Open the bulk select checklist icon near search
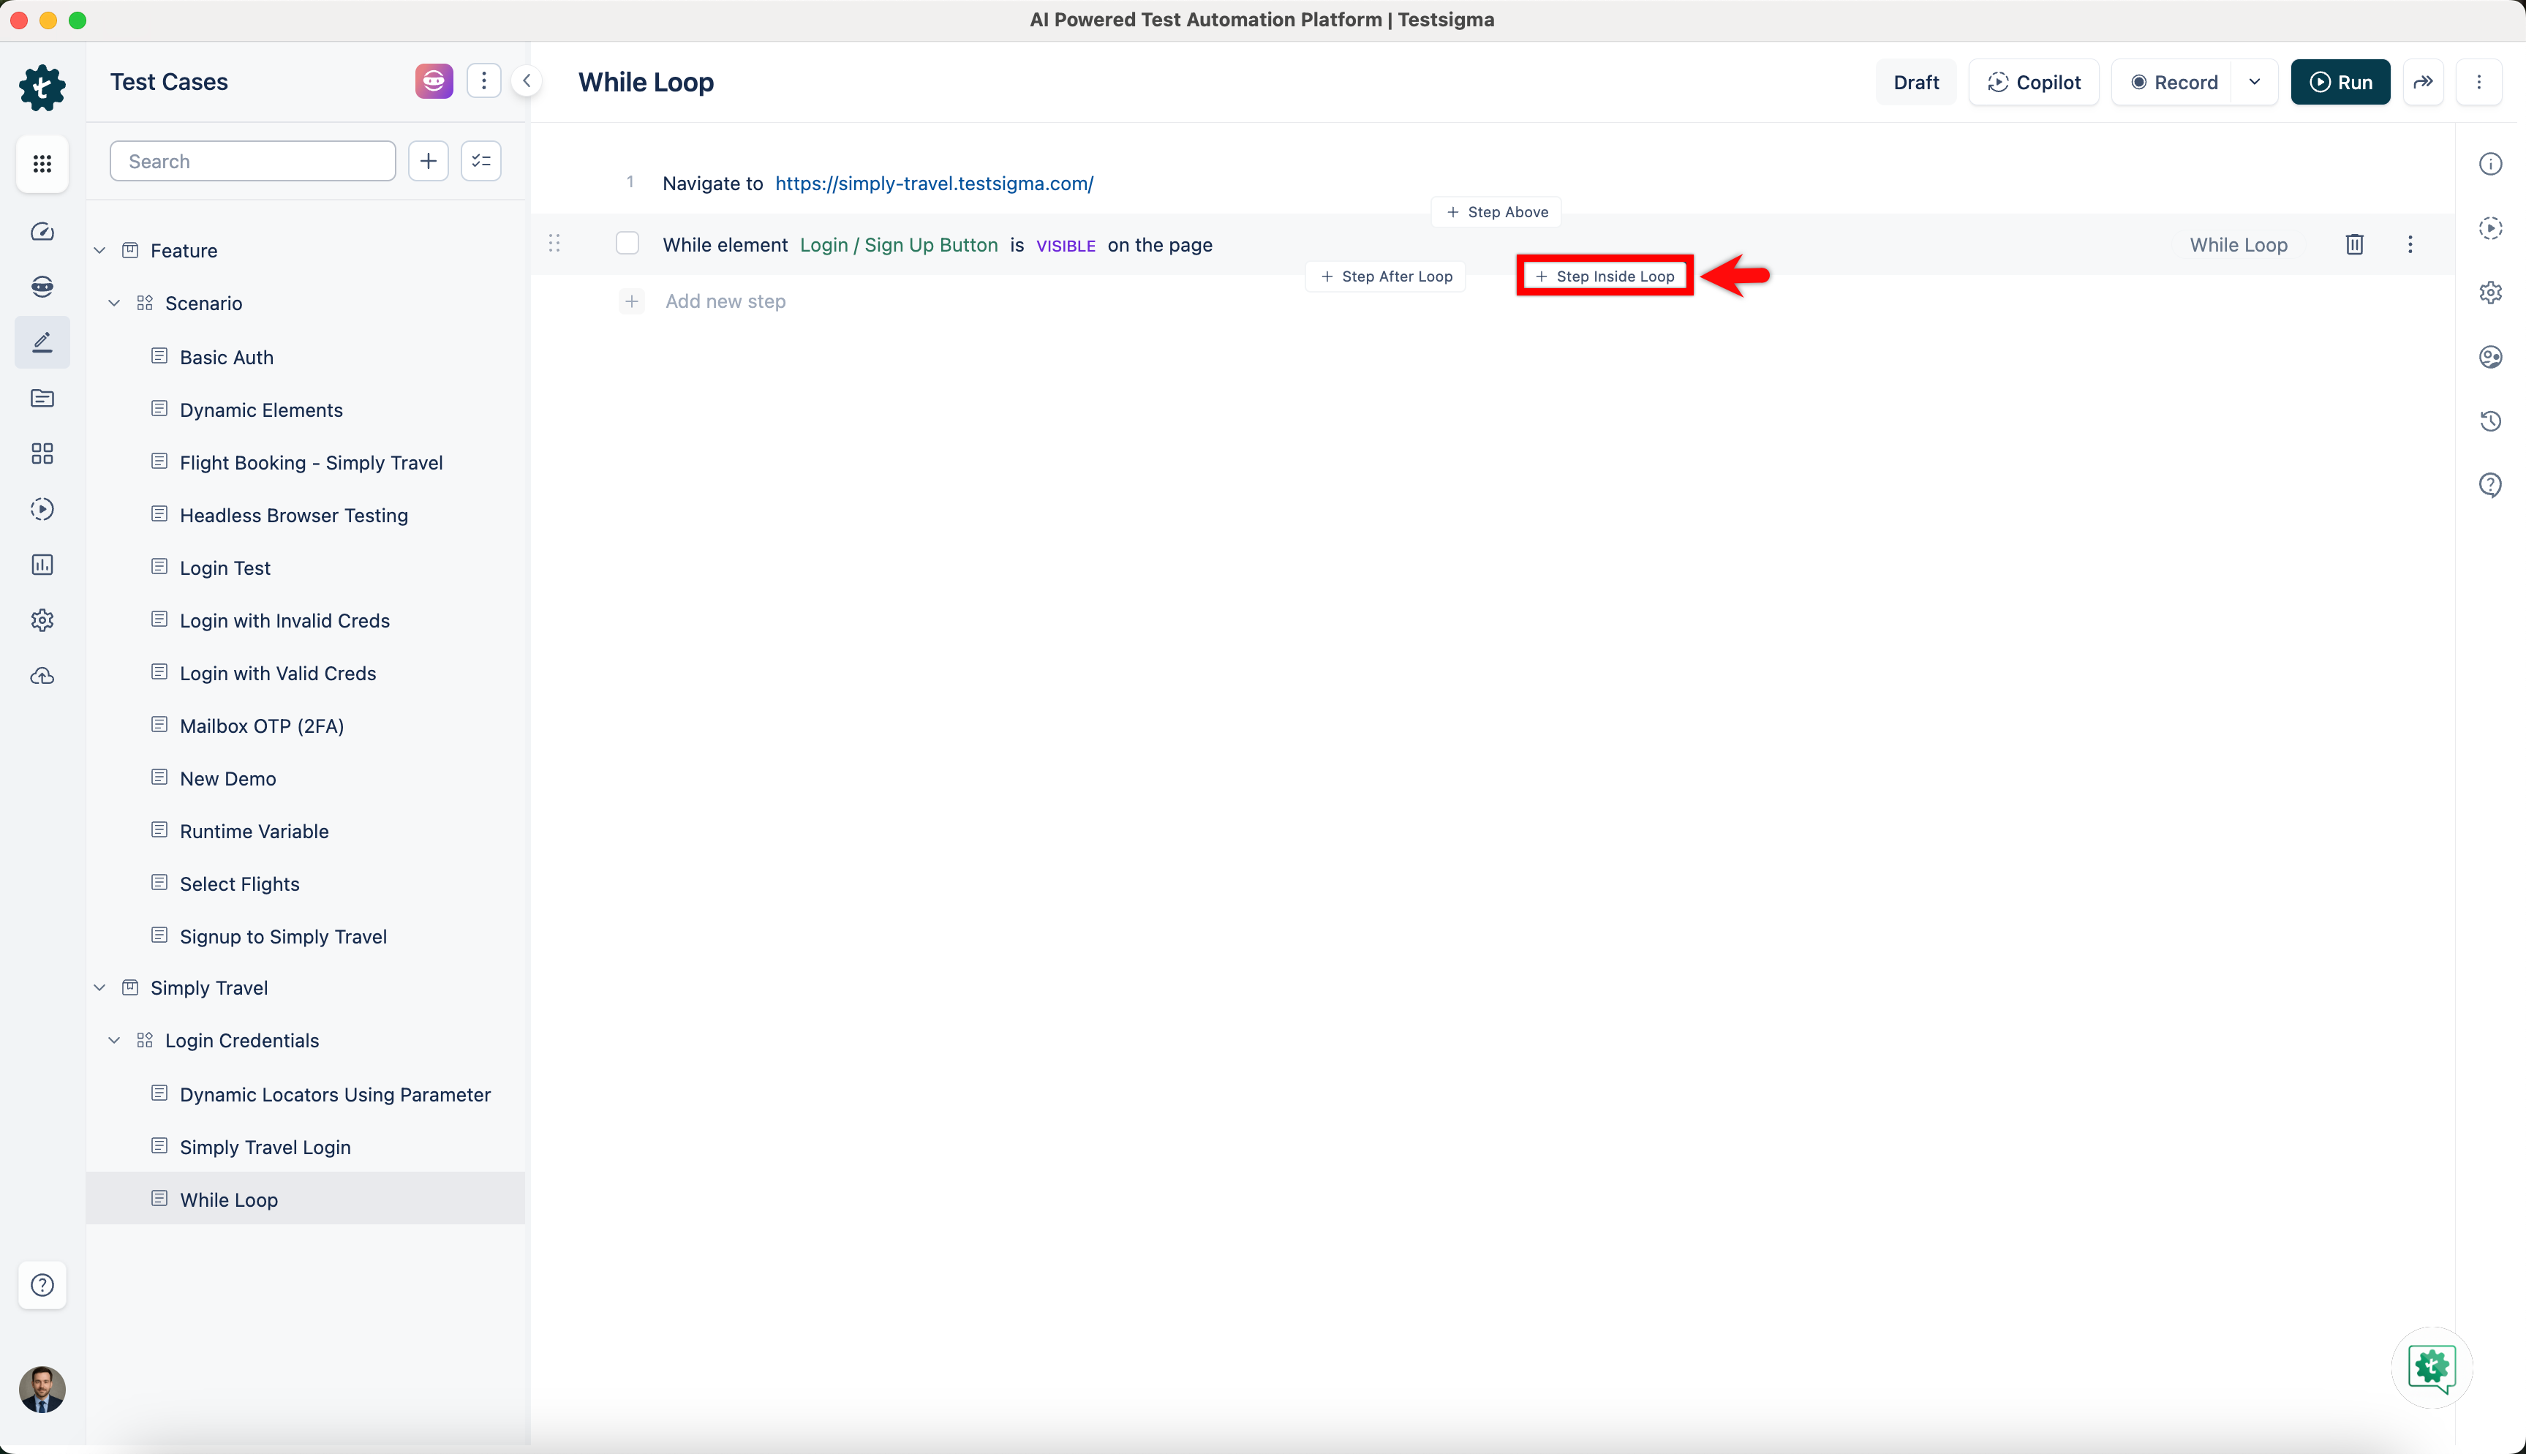 [480, 161]
